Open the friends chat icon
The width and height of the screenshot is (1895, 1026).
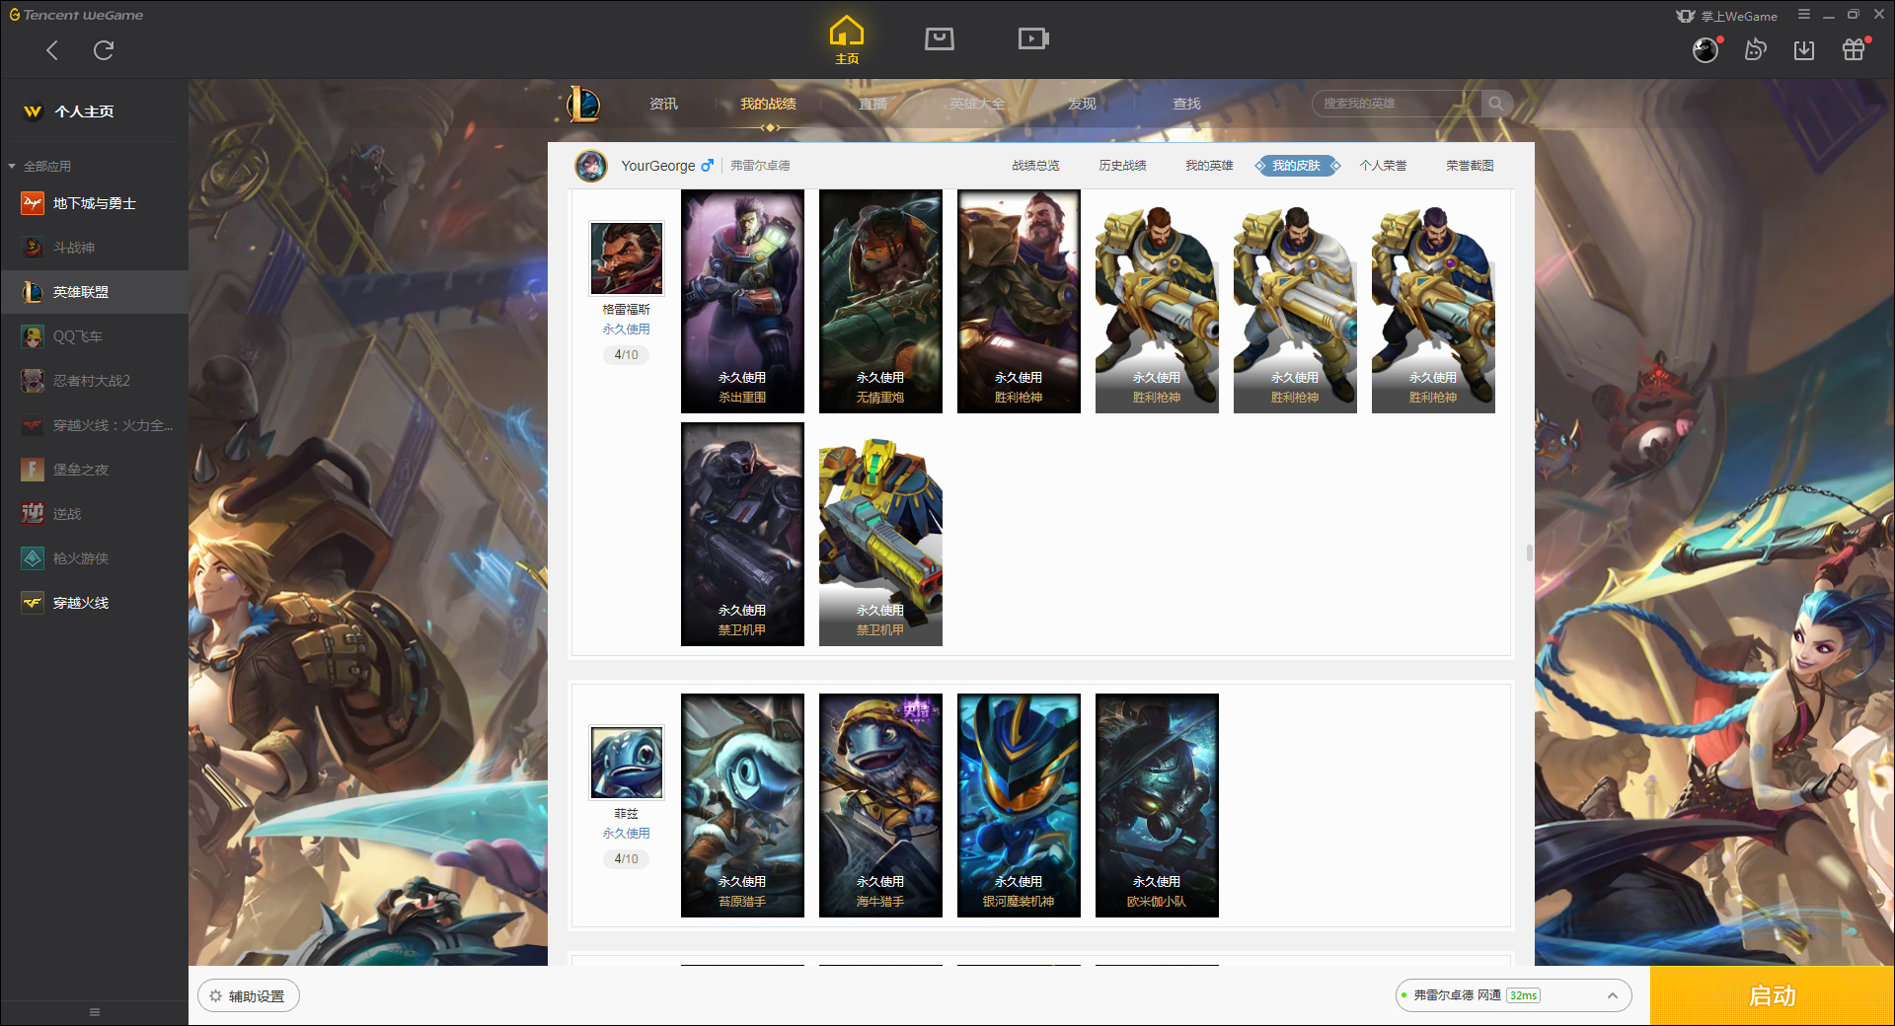[x=1755, y=50]
